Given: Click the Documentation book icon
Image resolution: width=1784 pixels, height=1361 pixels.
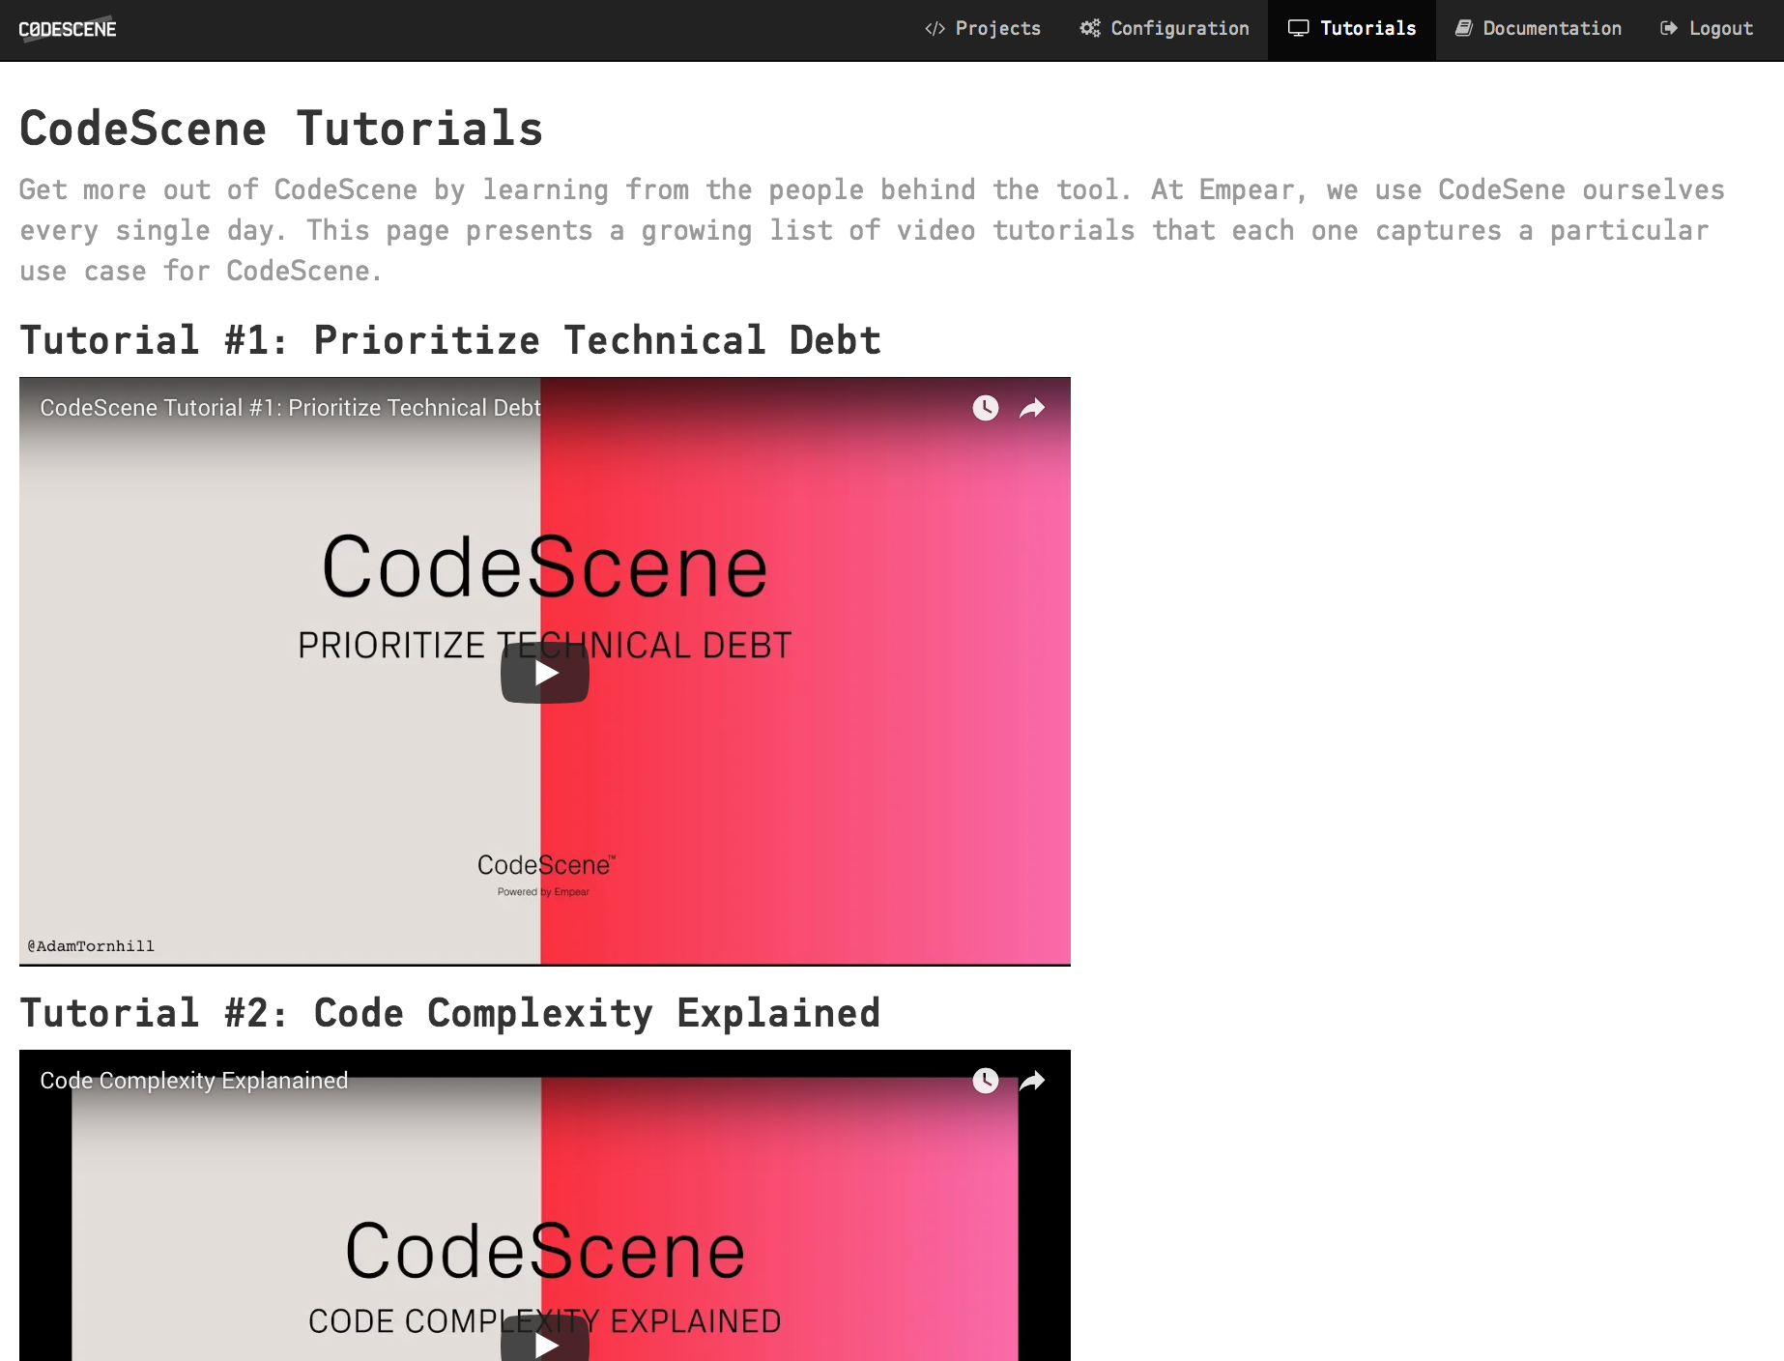Looking at the screenshot, I should pyautogui.click(x=1464, y=28).
